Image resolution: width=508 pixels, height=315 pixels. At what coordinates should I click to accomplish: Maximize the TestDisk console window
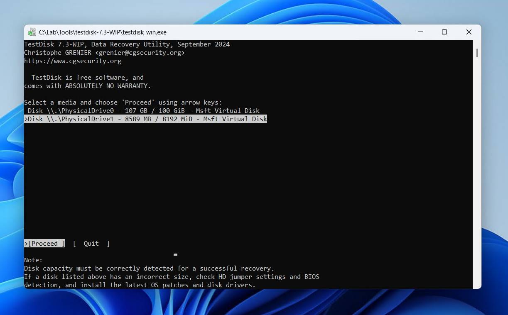(x=444, y=32)
